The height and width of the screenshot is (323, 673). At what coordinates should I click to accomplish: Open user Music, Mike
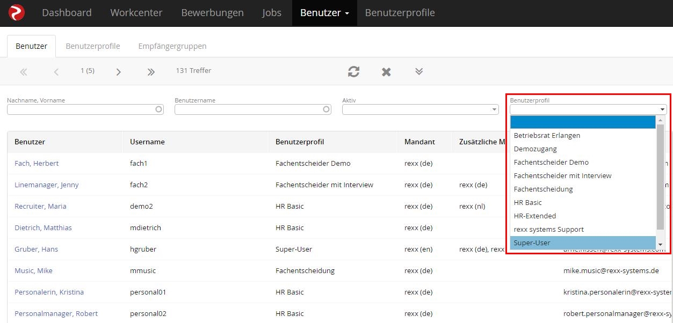tap(33, 270)
